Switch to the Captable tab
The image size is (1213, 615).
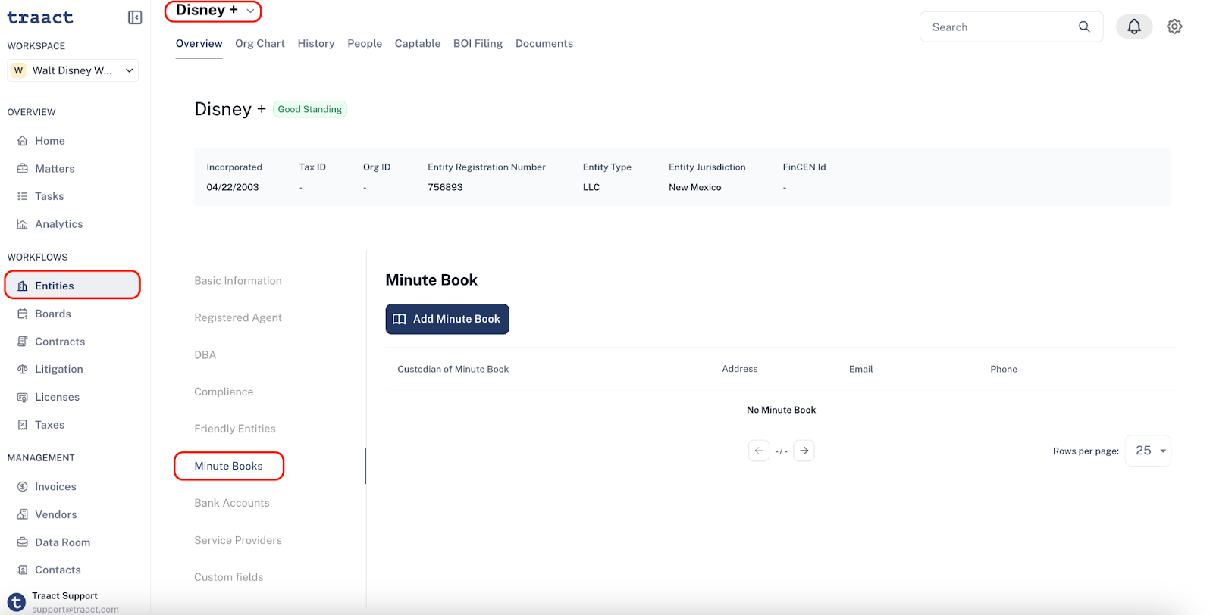point(418,44)
